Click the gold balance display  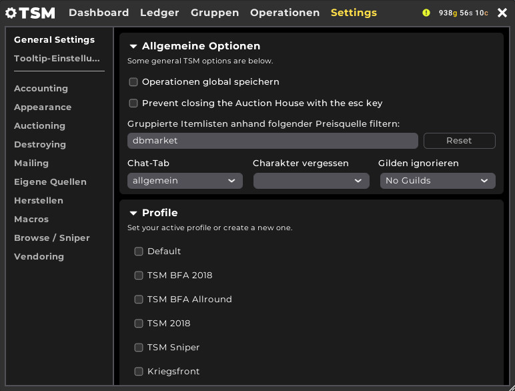coord(463,13)
